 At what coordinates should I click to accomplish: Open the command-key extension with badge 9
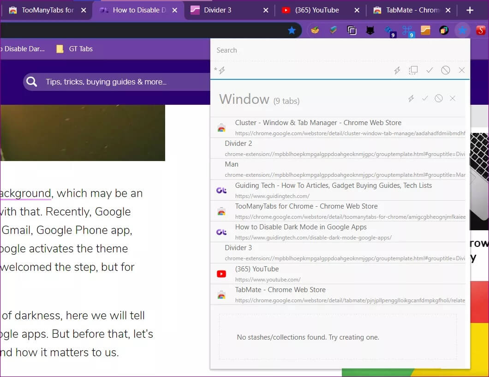coord(407,31)
